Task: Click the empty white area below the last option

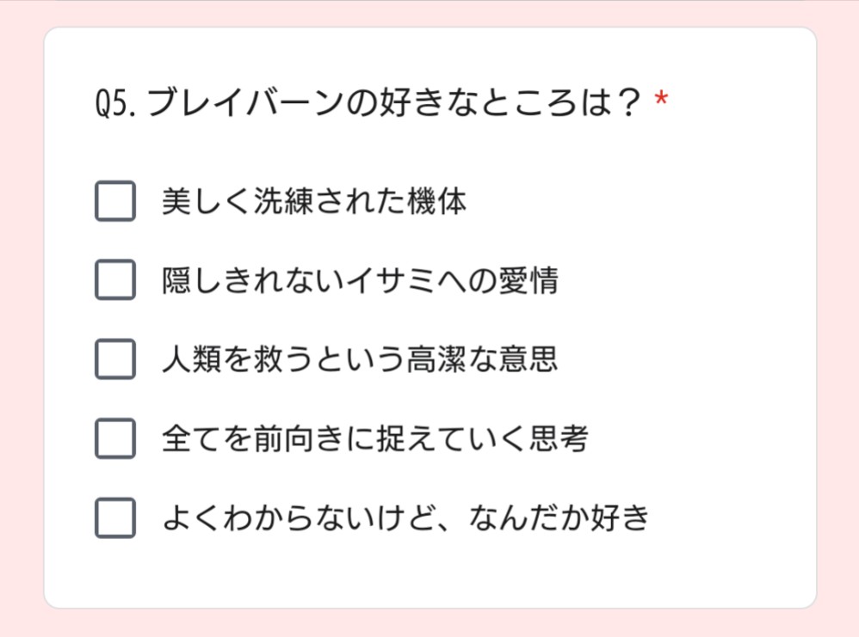Action: tap(430, 572)
